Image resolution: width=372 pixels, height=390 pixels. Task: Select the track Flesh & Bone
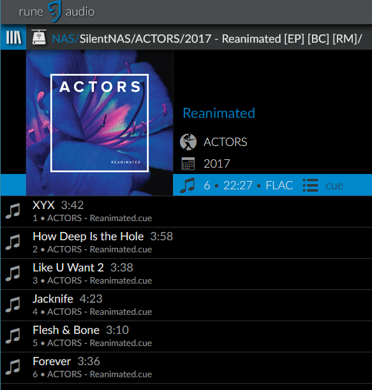(x=186, y=336)
